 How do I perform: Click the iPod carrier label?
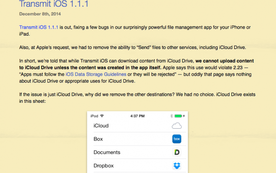[x=94, y=116]
